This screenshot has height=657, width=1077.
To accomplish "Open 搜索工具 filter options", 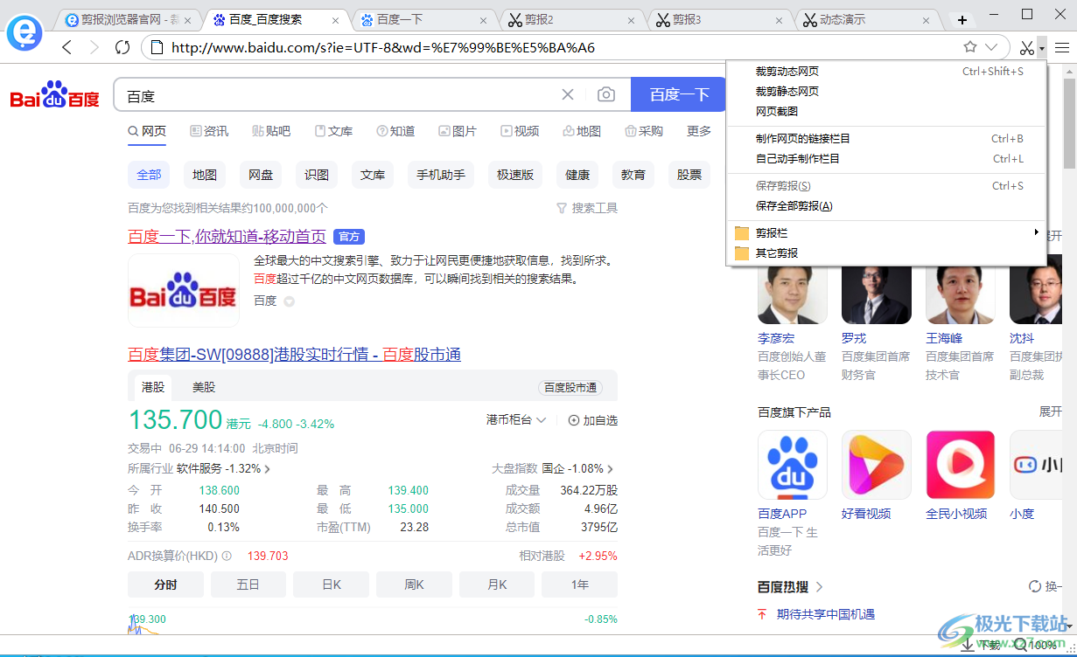I will pyautogui.click(x=587, y=208).
